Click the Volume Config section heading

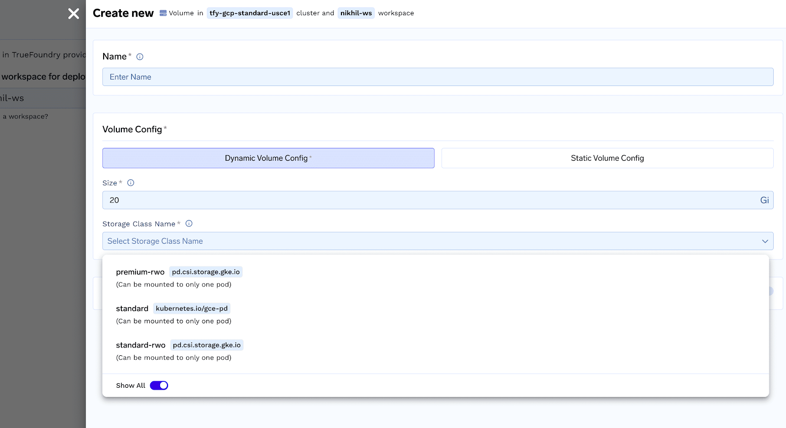(132, 129)
